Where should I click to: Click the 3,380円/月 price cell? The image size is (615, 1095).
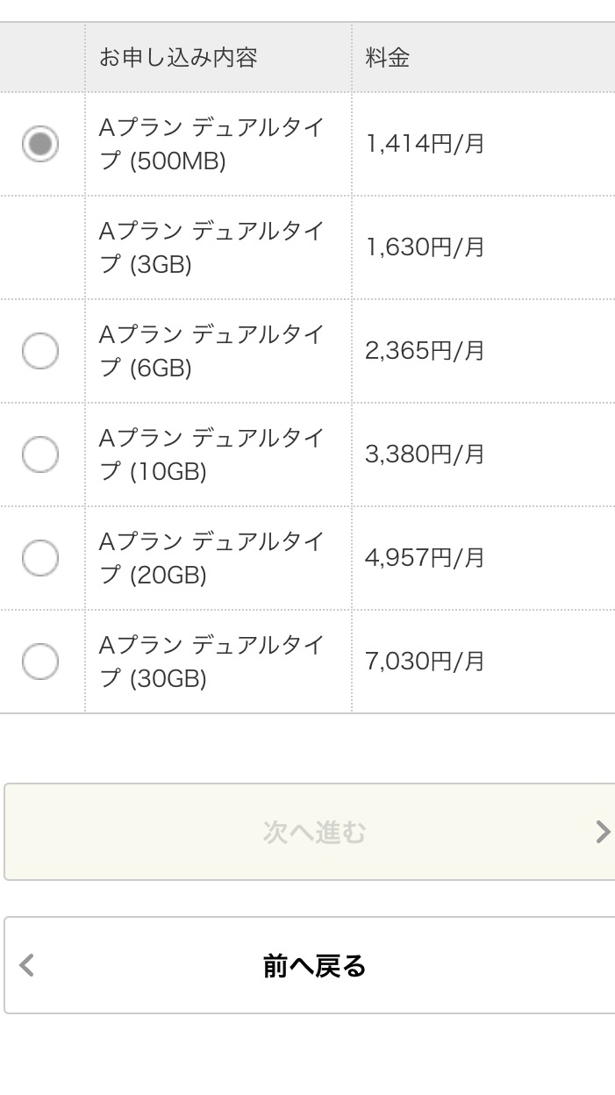427,454
